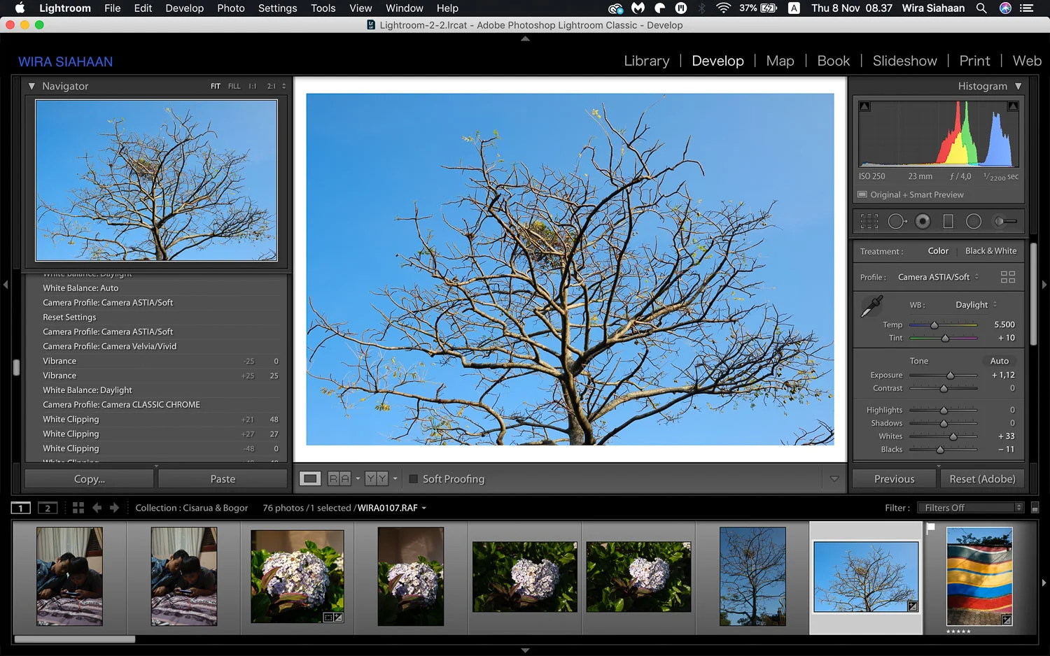This screenshot has height=656, width=1050.
Task: Hide the right panel group
Action: pos(1044,285)
